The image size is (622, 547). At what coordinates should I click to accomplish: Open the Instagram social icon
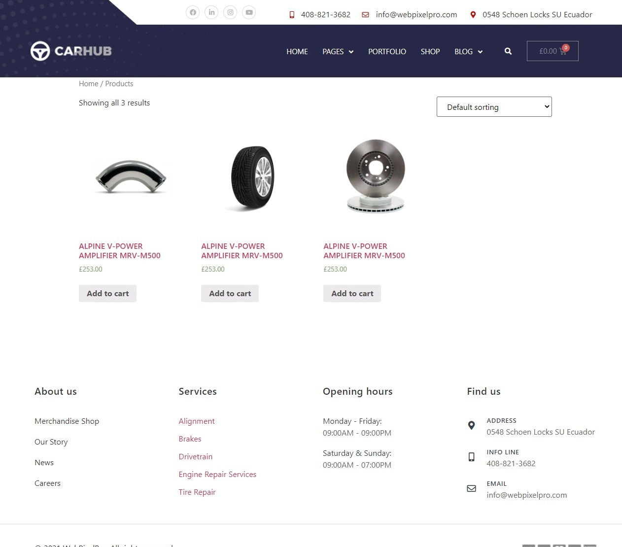coord(230,12)
